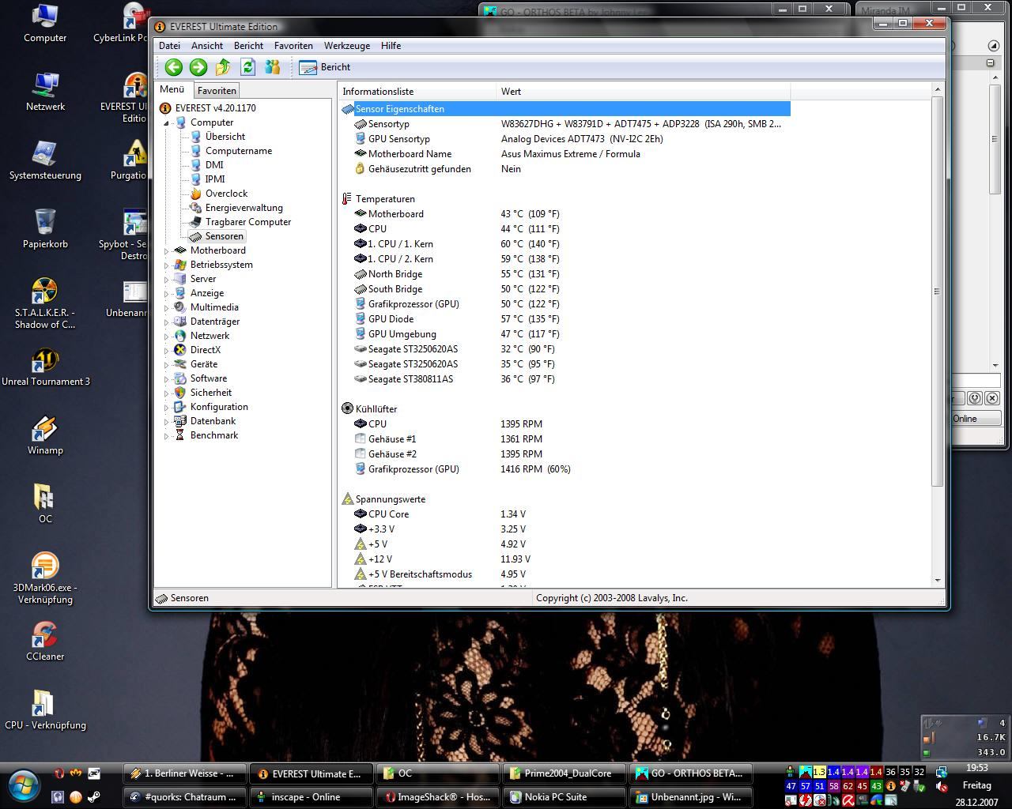This screenshot has height=809, width=1012.
Task: Click the users toolbar icon beside Refresh
Action: [272, 67]
